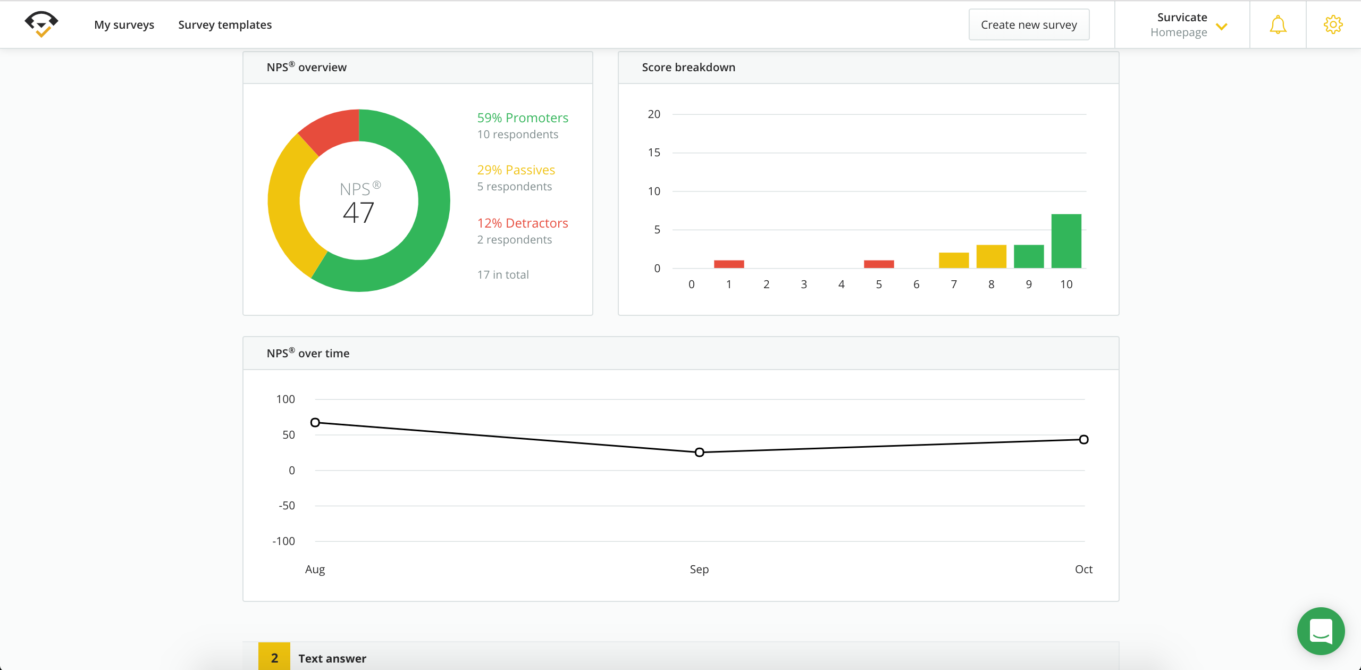1361x670 pixels.
Task: Click the NPS over time Sep data point
Action: click(x=700, y=451)
